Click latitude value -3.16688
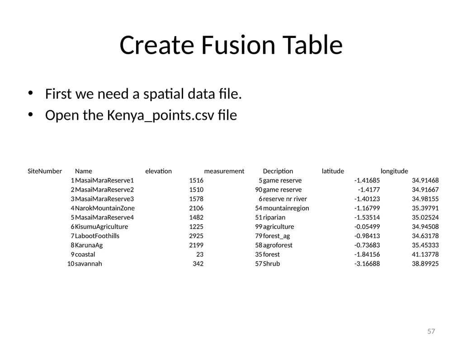 pos(367,263)
